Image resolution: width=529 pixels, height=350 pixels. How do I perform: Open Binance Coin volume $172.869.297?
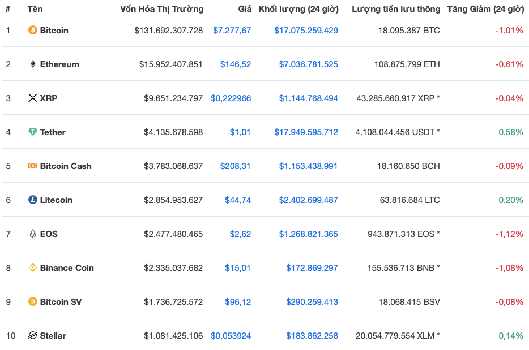(x=312, y=268)
